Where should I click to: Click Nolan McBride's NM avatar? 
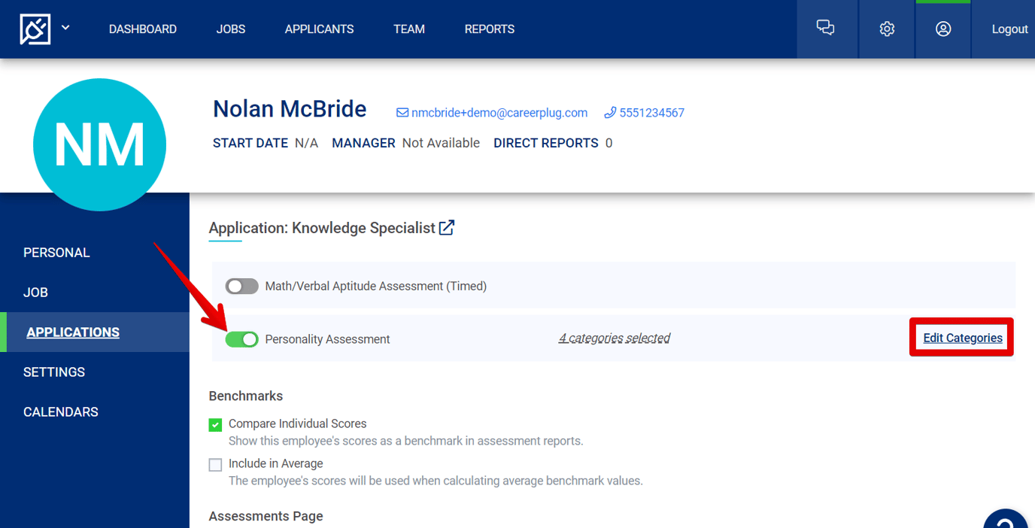pyautogui.click(x=99, y=144)
